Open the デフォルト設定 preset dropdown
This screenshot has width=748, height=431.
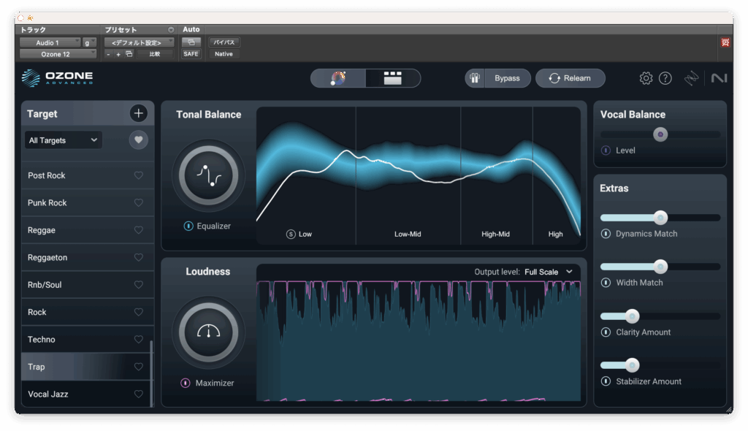[139, 43]
